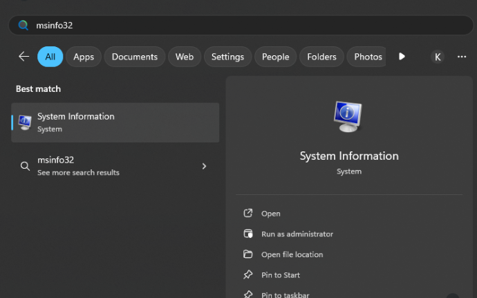
Task: Open System Information best match result
Action: 115,122
